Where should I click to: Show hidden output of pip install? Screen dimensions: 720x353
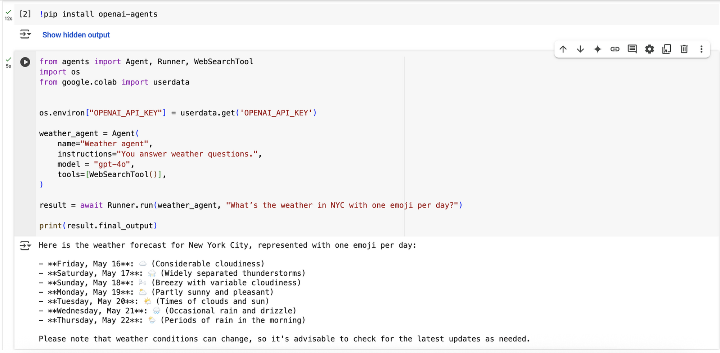tap(76, 35)
